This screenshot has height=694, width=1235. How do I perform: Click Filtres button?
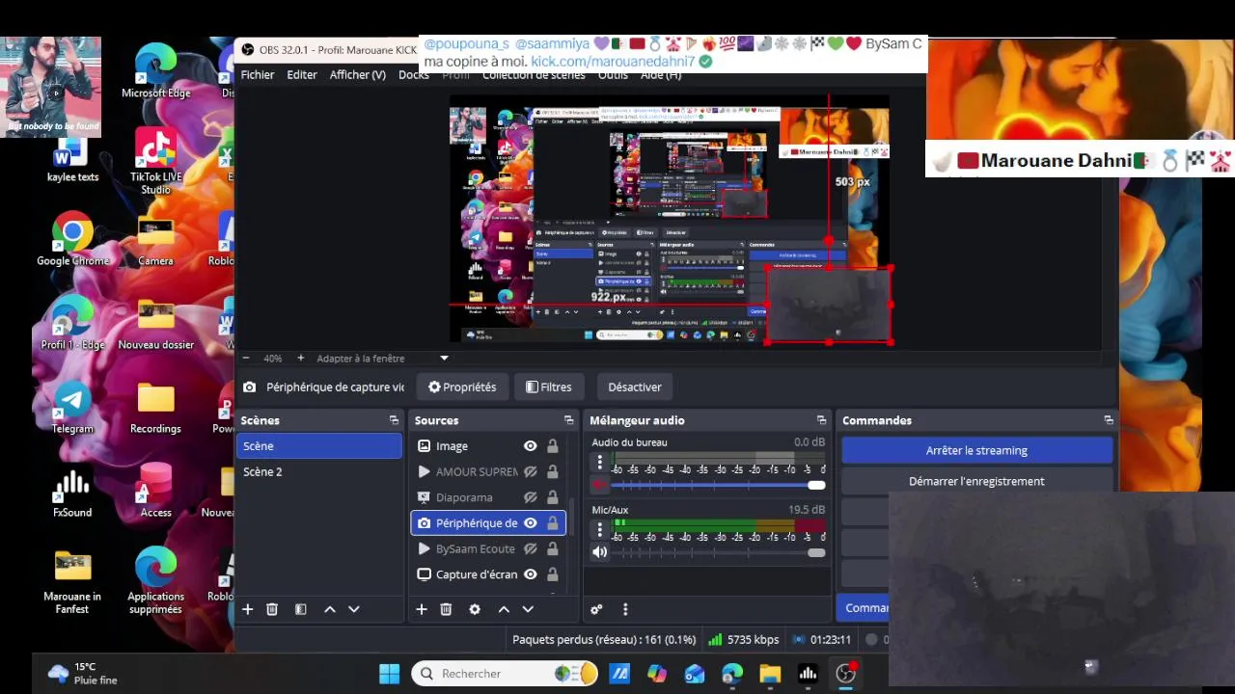click(x=549, y=387)
